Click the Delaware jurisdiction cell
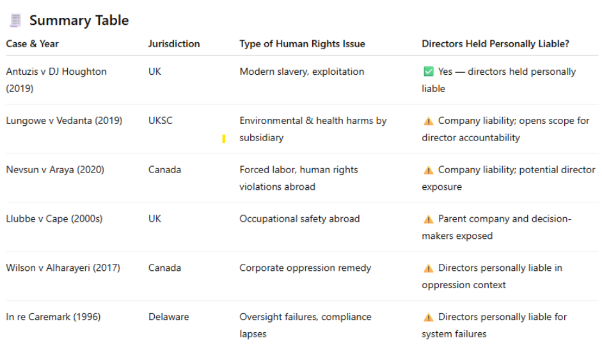 (x=168, y=317)
